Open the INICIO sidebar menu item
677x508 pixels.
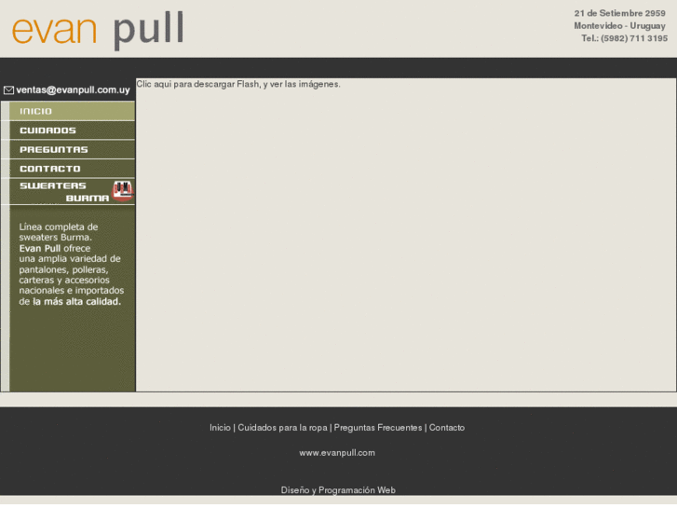click(72, 111)
